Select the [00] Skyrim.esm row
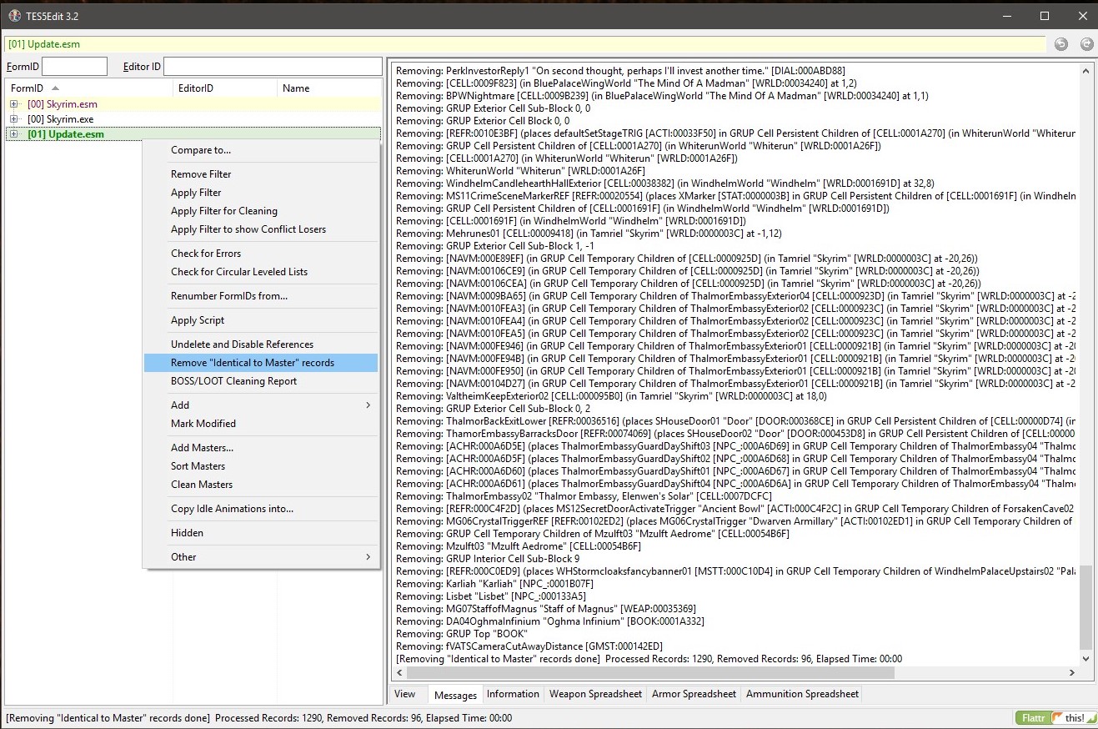This screenshot has height=729, width=1098. click(x=193, y=104)
